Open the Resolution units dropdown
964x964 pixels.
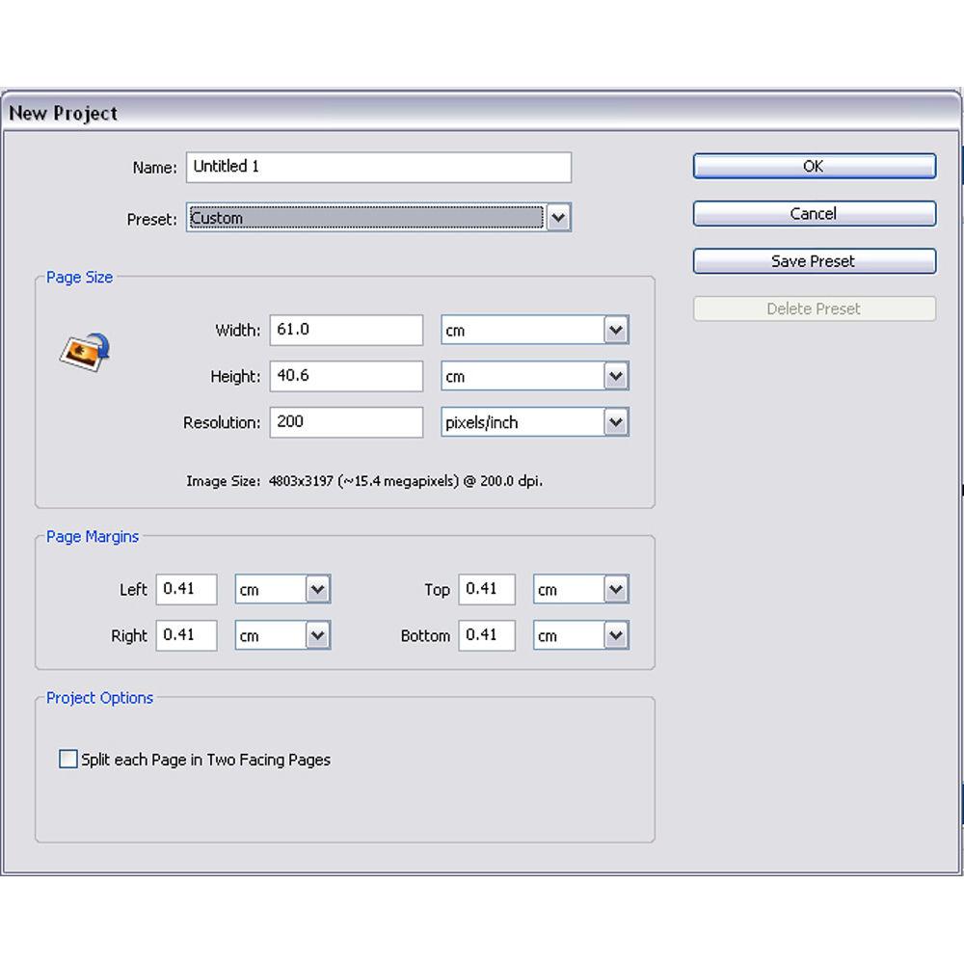click(614, 422)
